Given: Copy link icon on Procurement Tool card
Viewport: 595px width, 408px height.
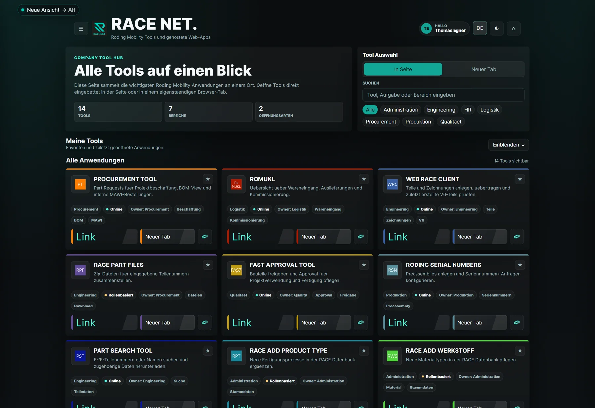Looking at the screenshot, I should point(205,237).
